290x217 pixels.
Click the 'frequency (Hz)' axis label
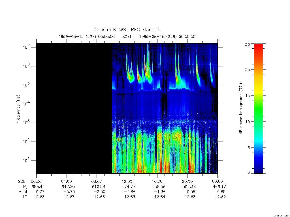tap(18, 109)
